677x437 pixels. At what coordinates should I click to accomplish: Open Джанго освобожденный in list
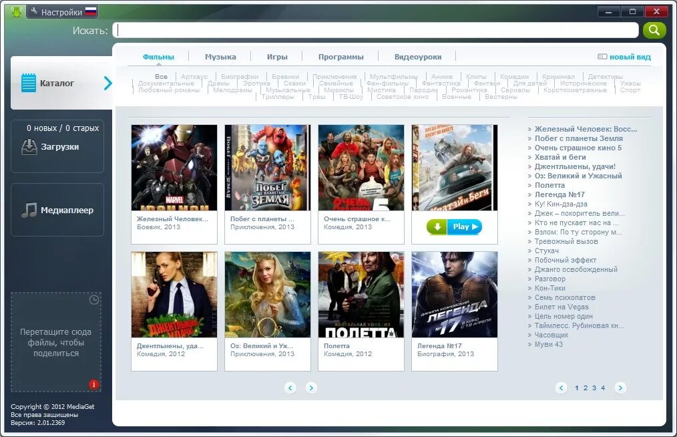pyautogui.click(x=576, y=269)
